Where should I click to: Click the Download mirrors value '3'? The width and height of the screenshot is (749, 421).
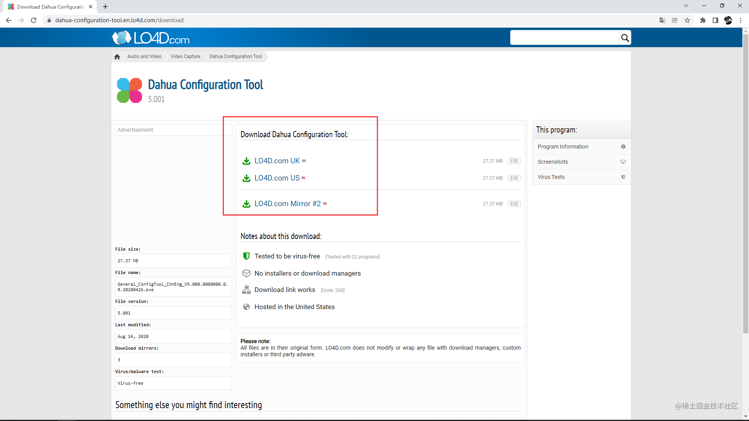174,360
